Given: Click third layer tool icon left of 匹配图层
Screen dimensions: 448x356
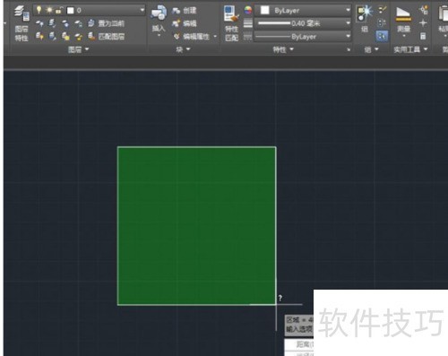Looking at the screenshot, I should (65, 37).
